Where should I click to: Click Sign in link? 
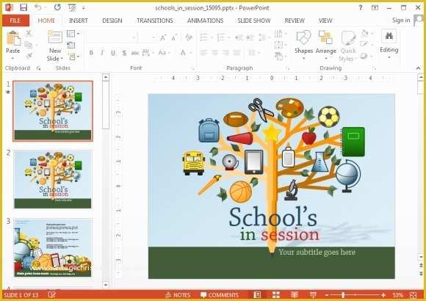click(x=401, y=21)
